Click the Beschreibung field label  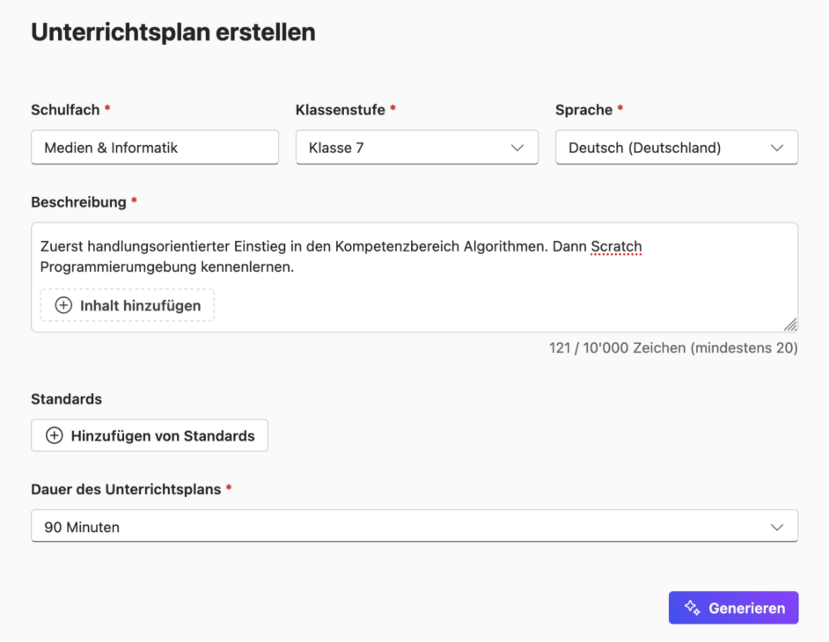tap(78, 202)
